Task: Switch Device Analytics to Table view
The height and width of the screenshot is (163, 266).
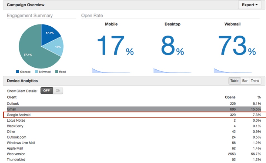Action: (234, 81)
